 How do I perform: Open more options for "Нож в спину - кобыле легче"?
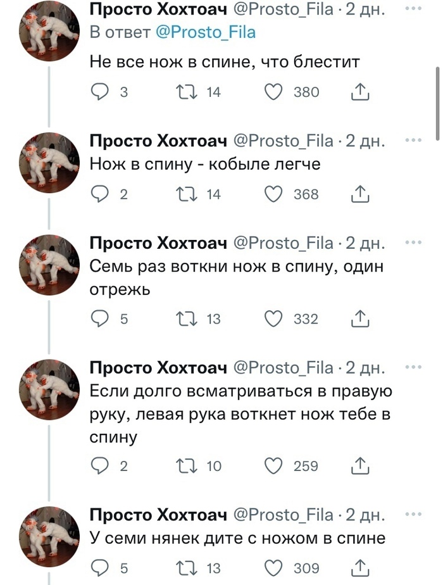(x=413, y=141)
